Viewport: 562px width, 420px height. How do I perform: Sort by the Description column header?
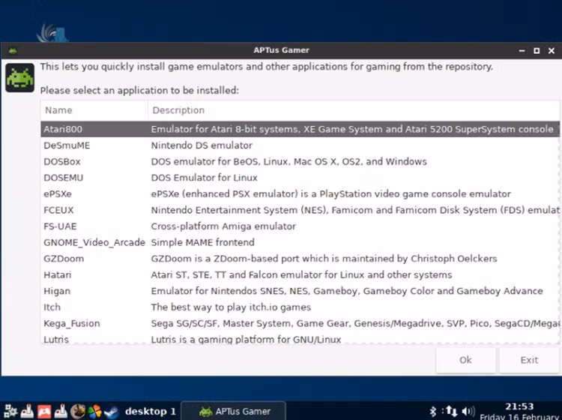pos(354,110)
